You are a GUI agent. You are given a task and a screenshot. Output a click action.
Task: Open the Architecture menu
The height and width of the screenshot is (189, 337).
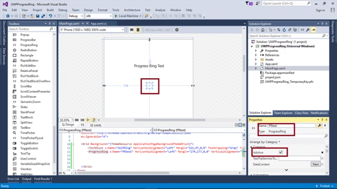tap(132, 10)
